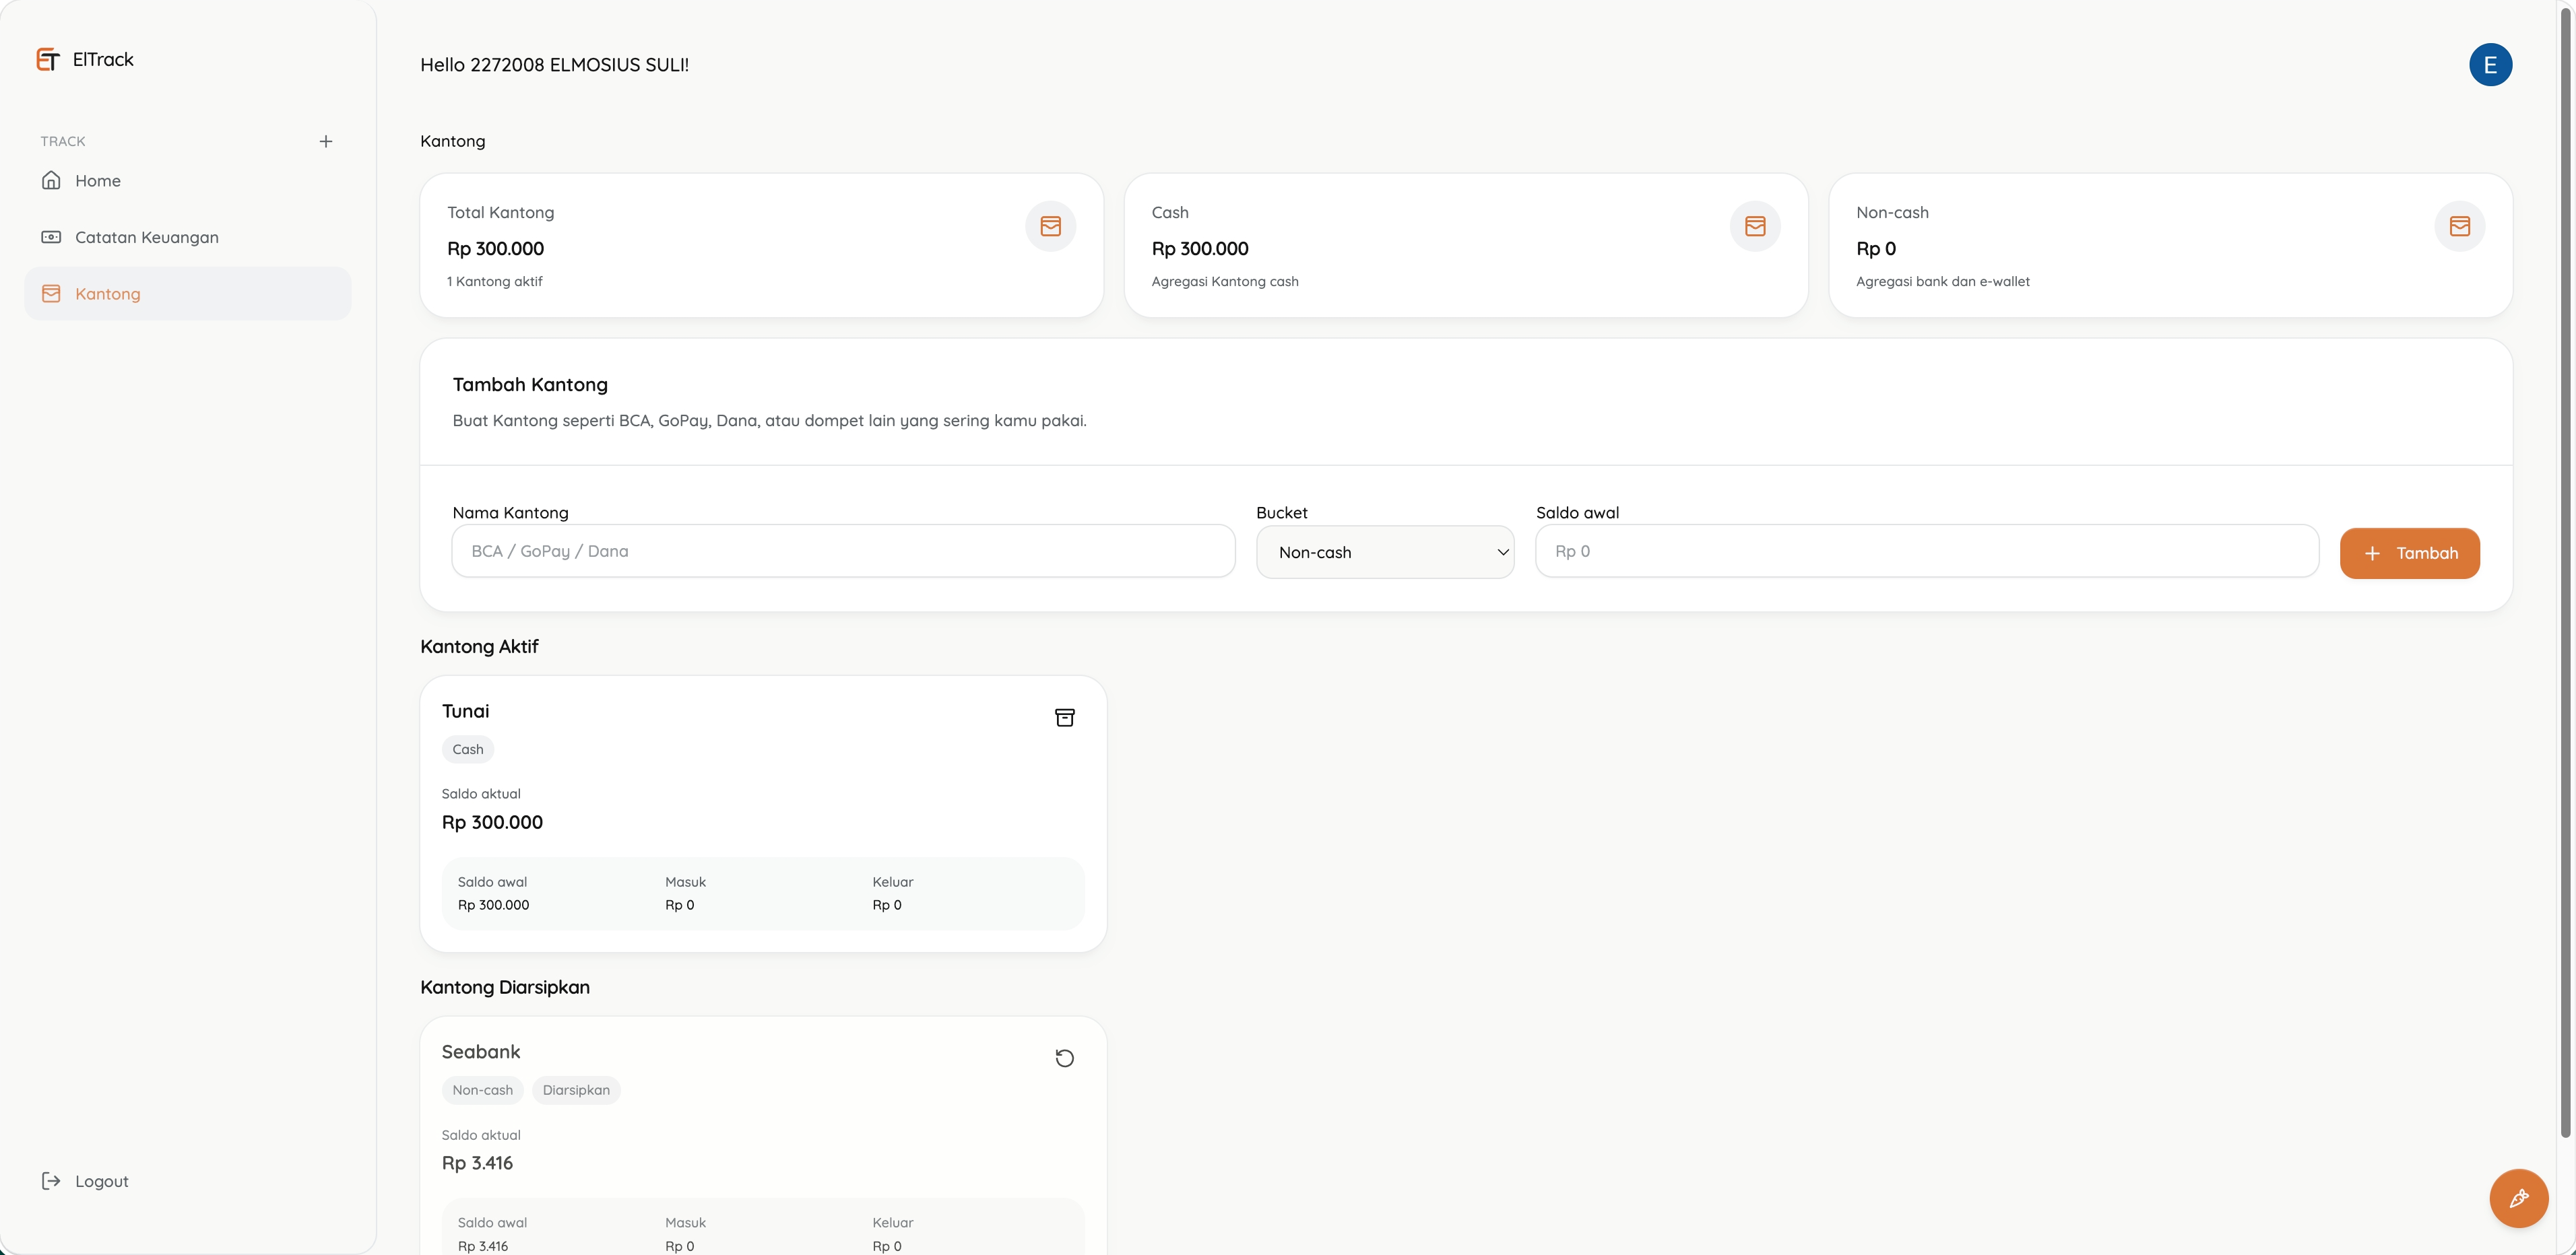Archive the Tunai kantong
Viewport: 2576px width, 1255px height.
click(x=1065, y=718)
